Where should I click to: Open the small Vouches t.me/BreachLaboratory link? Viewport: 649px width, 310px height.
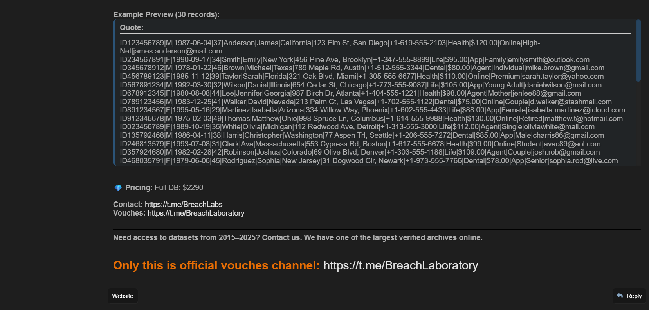tap(196, 213)
